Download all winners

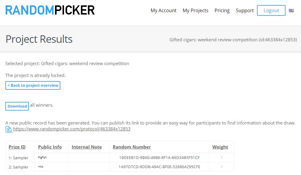[x=17, y=106]
